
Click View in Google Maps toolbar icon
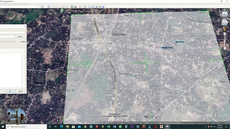click(100, 7)
